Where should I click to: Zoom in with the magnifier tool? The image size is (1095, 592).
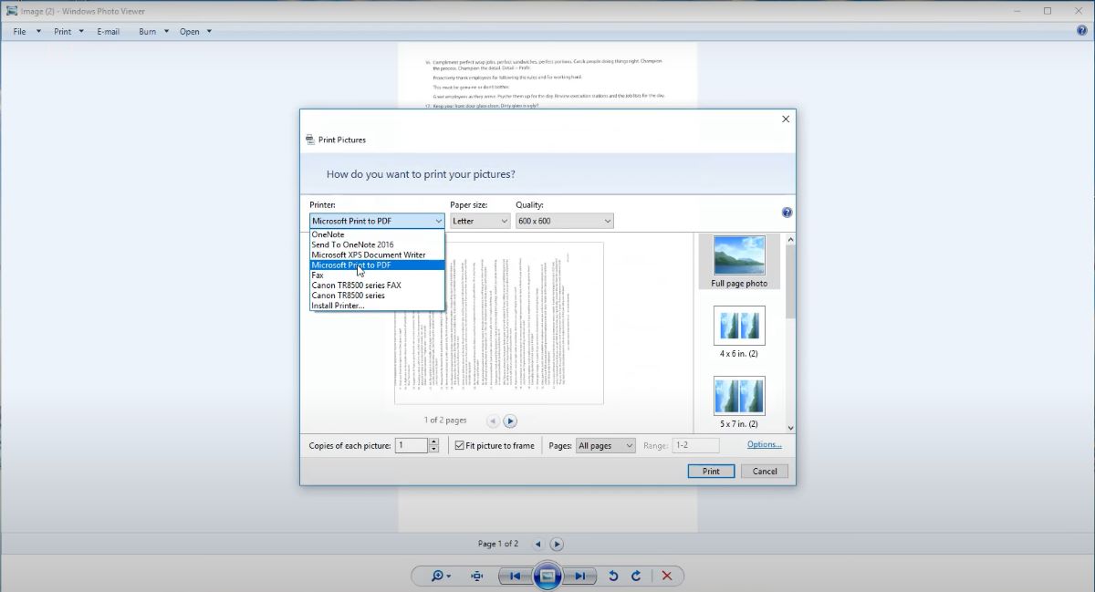(438, 576)
